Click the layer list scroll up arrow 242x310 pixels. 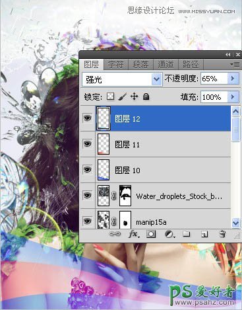point(235,111)
